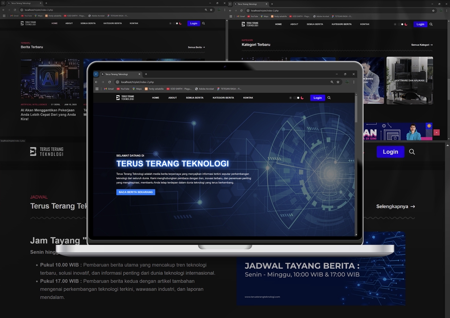Open the Gmail bookmark in the laptop browser
Screen dimensions: 450x318
click(x=109, y=89)
